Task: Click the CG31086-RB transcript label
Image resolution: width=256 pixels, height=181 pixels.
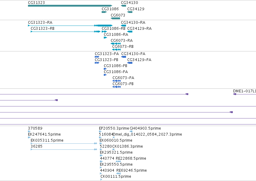Action: point(114,28)
